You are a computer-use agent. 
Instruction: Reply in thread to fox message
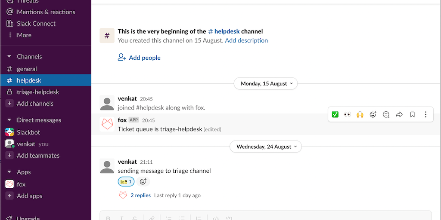pos(386,114)
